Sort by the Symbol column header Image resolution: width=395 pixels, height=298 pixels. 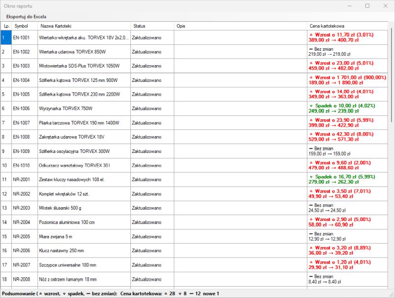point(25,26)
